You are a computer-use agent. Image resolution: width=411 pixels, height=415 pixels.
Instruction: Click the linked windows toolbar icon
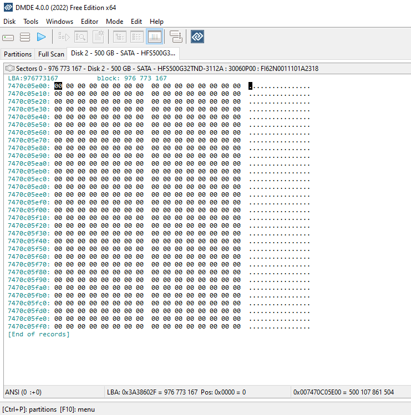[x=176, y=37]
